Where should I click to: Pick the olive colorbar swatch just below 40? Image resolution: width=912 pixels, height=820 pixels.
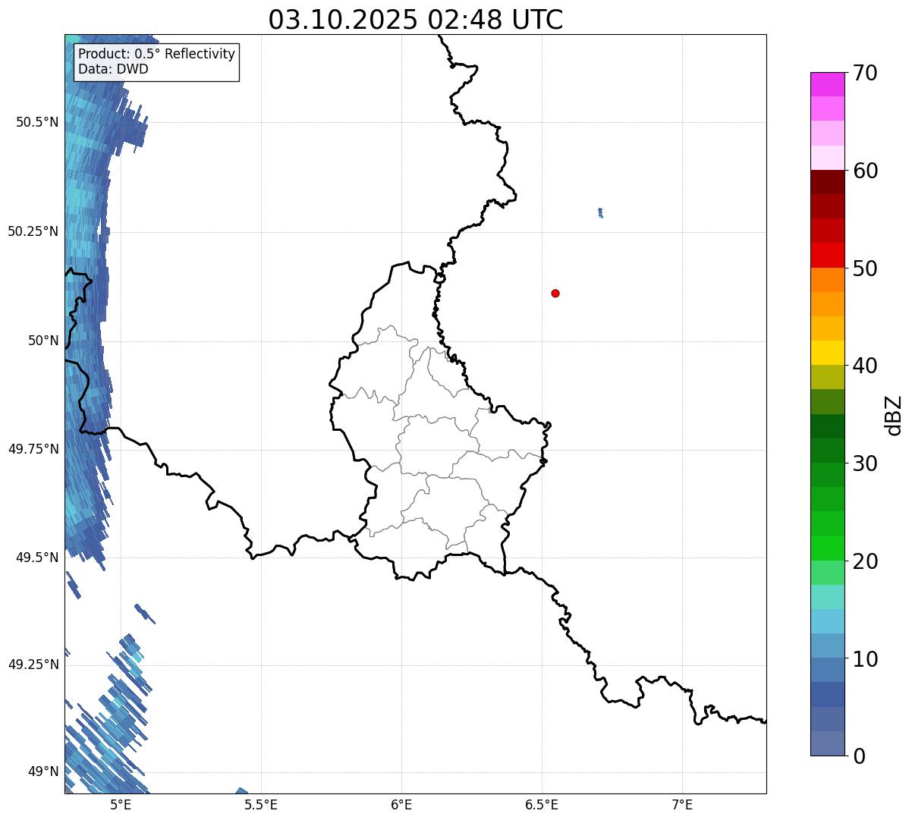(827, 377)
